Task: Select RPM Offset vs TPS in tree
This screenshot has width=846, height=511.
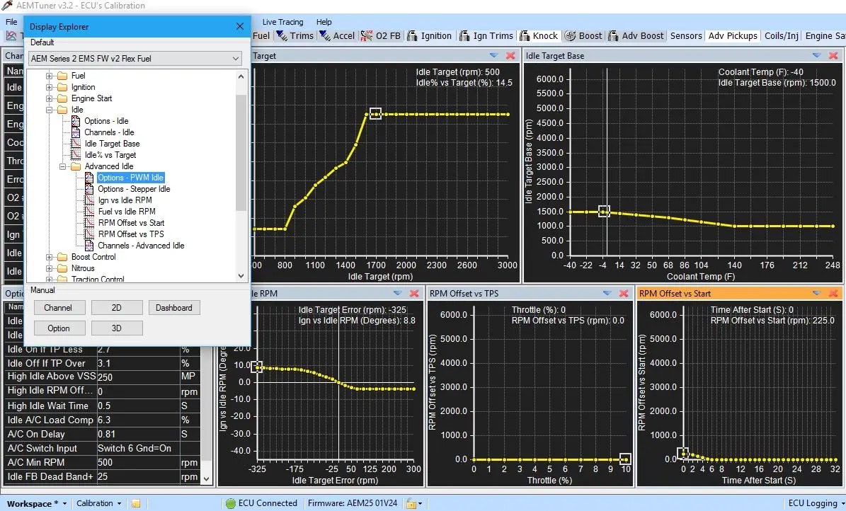Action: tap(131, 234)
